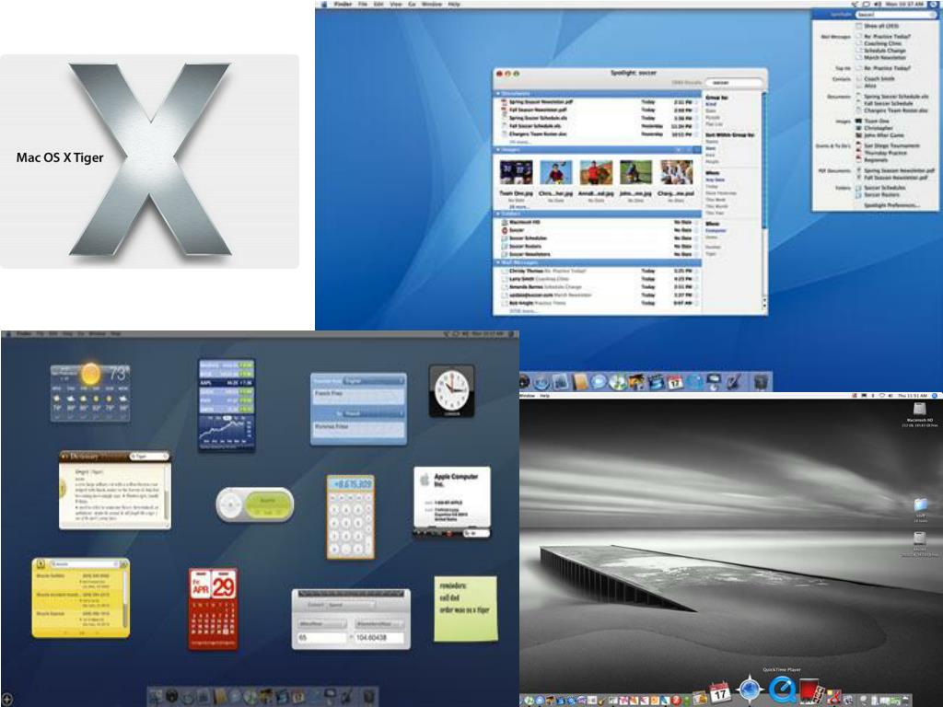Open the third image thumbnail, red-shirt player

coord(596,172)
